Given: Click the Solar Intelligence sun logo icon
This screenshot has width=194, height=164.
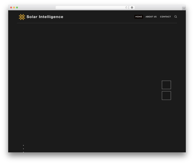Looking at the screenshot, I should pos(22,17).
